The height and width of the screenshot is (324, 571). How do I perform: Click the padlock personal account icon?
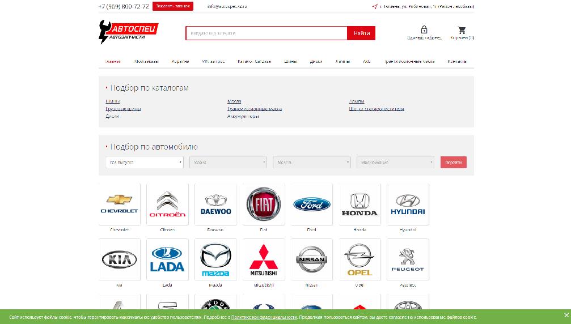pos(424,29)
